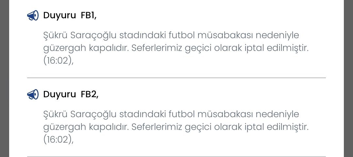Click the (16:02) timestamp under FB2
The width and height of the screenshot is (353, 157).
pyautogui.click(x=57, y=140)
